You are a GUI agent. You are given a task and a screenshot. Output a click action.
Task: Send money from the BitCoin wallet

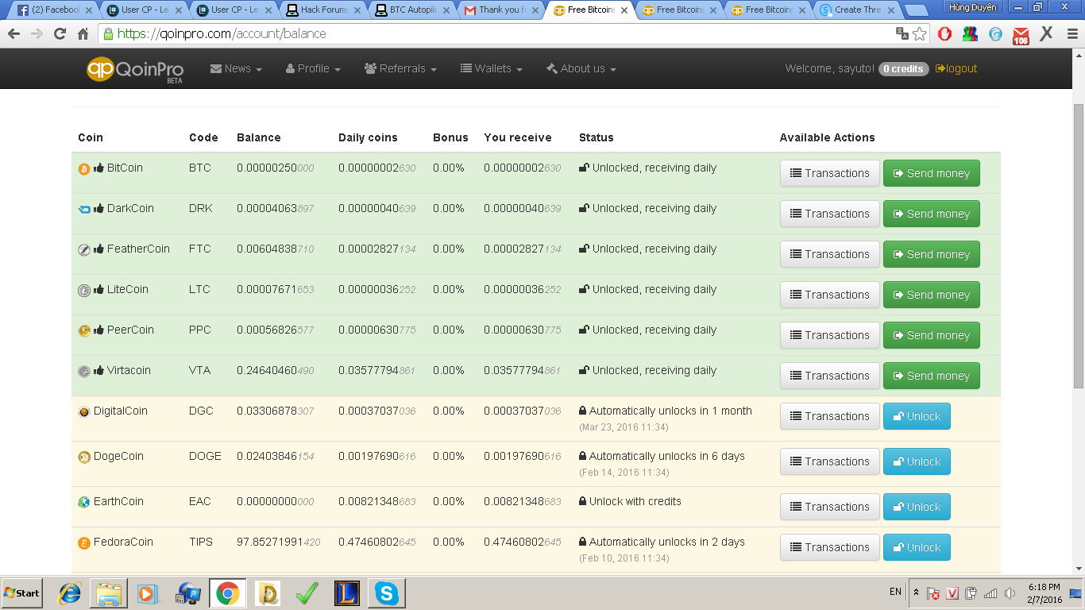tap(932, 173)
